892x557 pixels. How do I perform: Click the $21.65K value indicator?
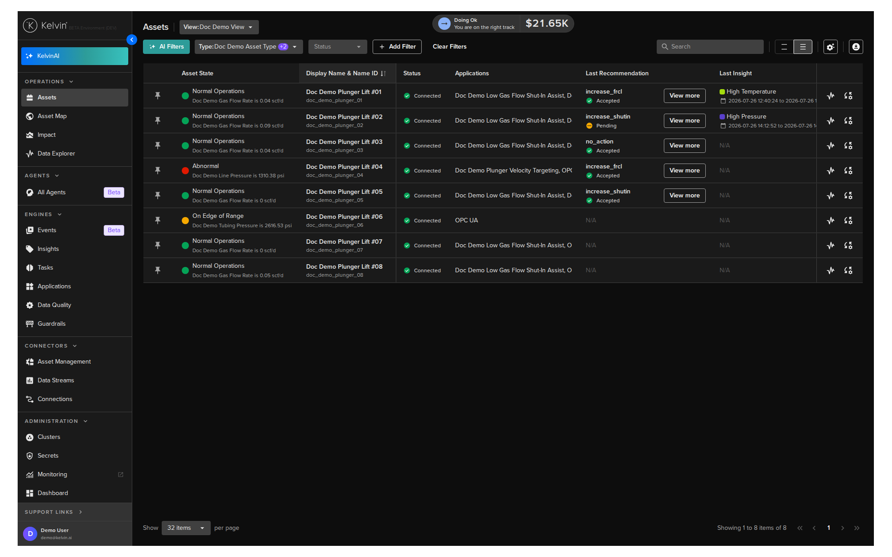546,23
